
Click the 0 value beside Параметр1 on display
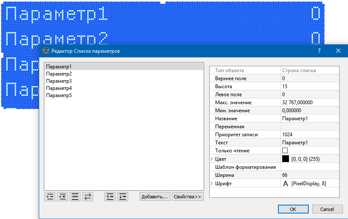click(x=316, y=14)
